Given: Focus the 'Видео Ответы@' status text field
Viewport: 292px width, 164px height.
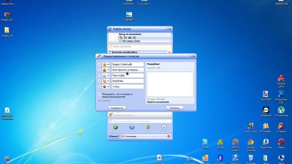Looking at the screenshot, I should point(128,64).
